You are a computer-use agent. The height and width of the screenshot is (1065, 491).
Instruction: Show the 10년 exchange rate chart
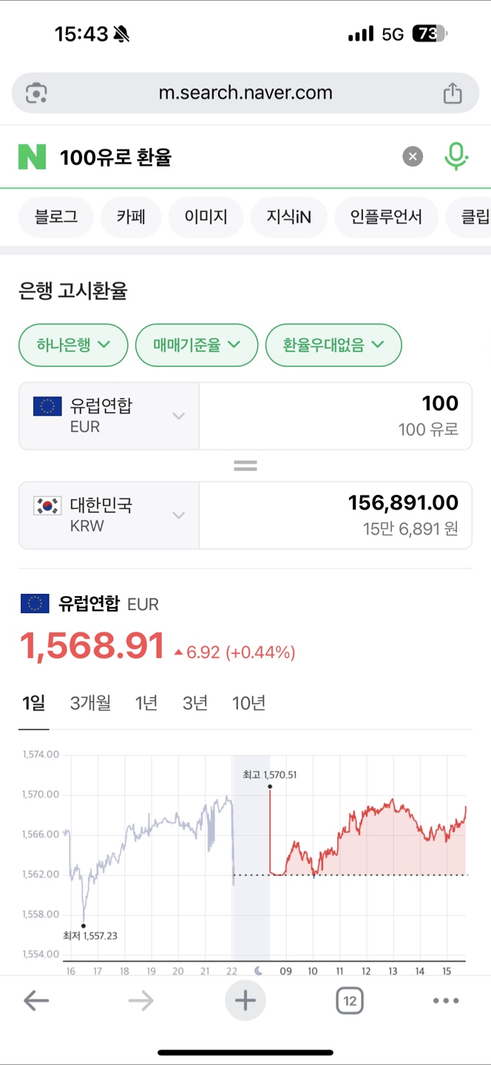(x=248, y=703)
